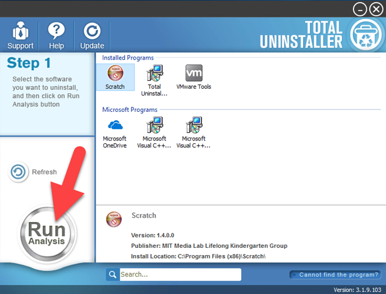Select the Scratch program icon
386x294 pixels.
(115, 73)
